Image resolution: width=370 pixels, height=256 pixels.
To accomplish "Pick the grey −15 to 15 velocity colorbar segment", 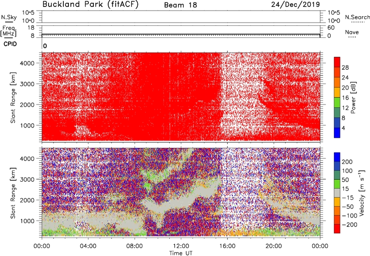I will (337, 193).
